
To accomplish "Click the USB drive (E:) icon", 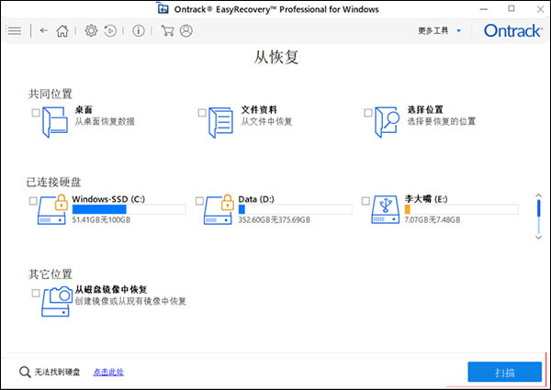I will click(386, 209).
